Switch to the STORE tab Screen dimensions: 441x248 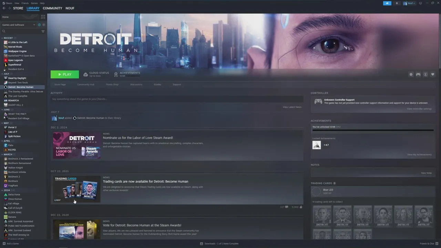point(18,8)
